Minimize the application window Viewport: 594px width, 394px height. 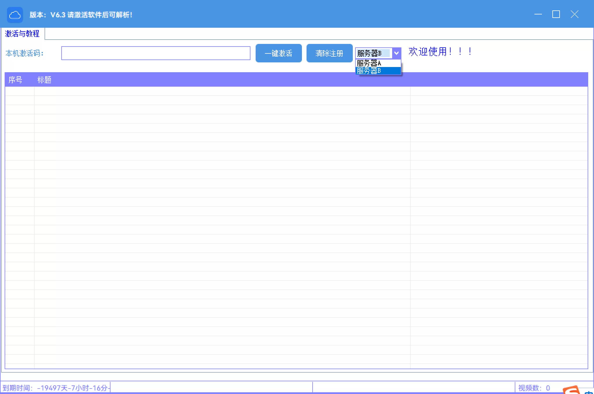(x=538, y=14)
